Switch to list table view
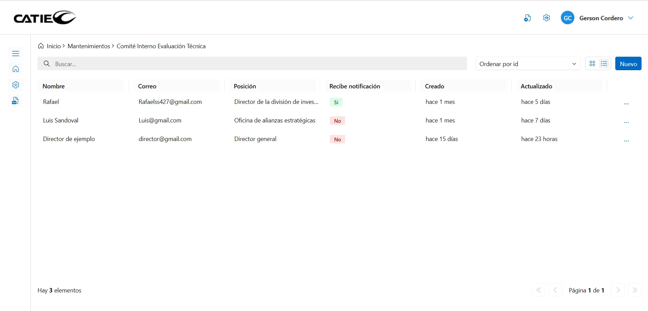This screenshot has width=648, height=311. [604, 64]
